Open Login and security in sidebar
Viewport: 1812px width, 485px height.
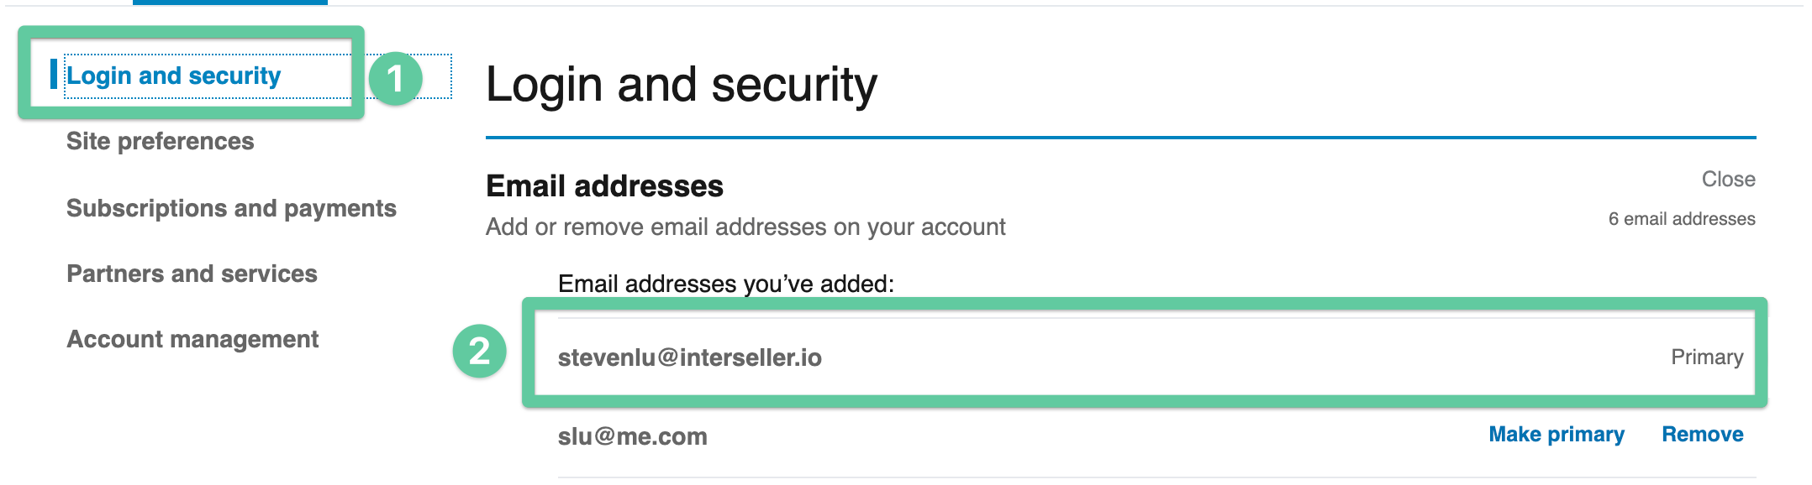[x=173, y=76]
